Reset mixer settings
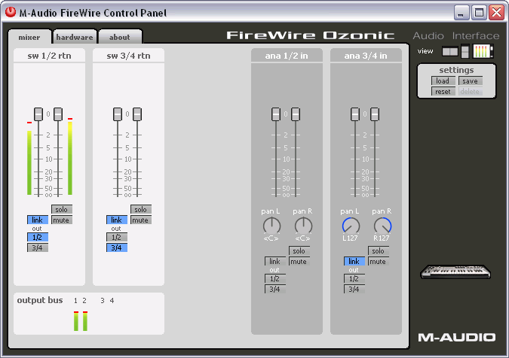Screen dimensions: 509x358 (x=443, y=92)
